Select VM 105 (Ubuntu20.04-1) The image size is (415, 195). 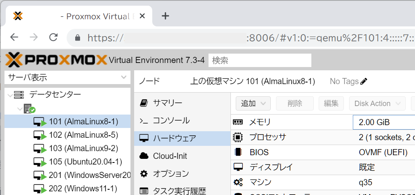[x=67, y=161]
